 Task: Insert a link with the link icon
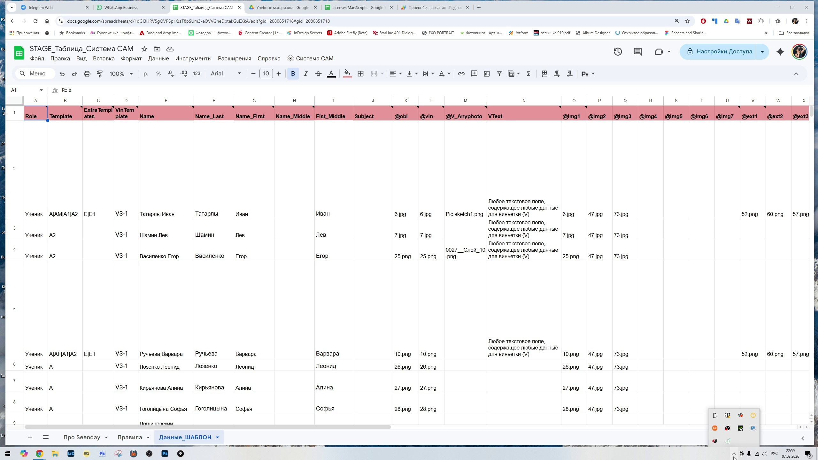[461, 74]
